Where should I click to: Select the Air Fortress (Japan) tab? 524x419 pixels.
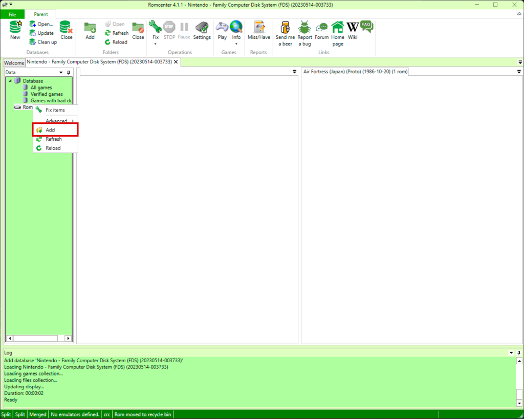(355, 72)
